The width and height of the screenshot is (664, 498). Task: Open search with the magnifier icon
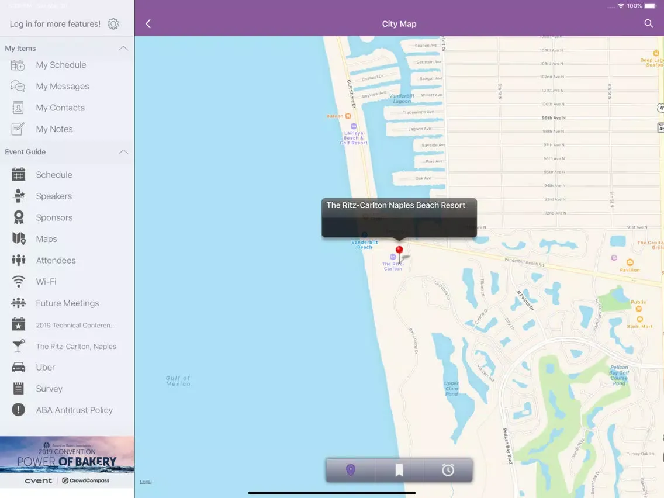pos(648,24)
